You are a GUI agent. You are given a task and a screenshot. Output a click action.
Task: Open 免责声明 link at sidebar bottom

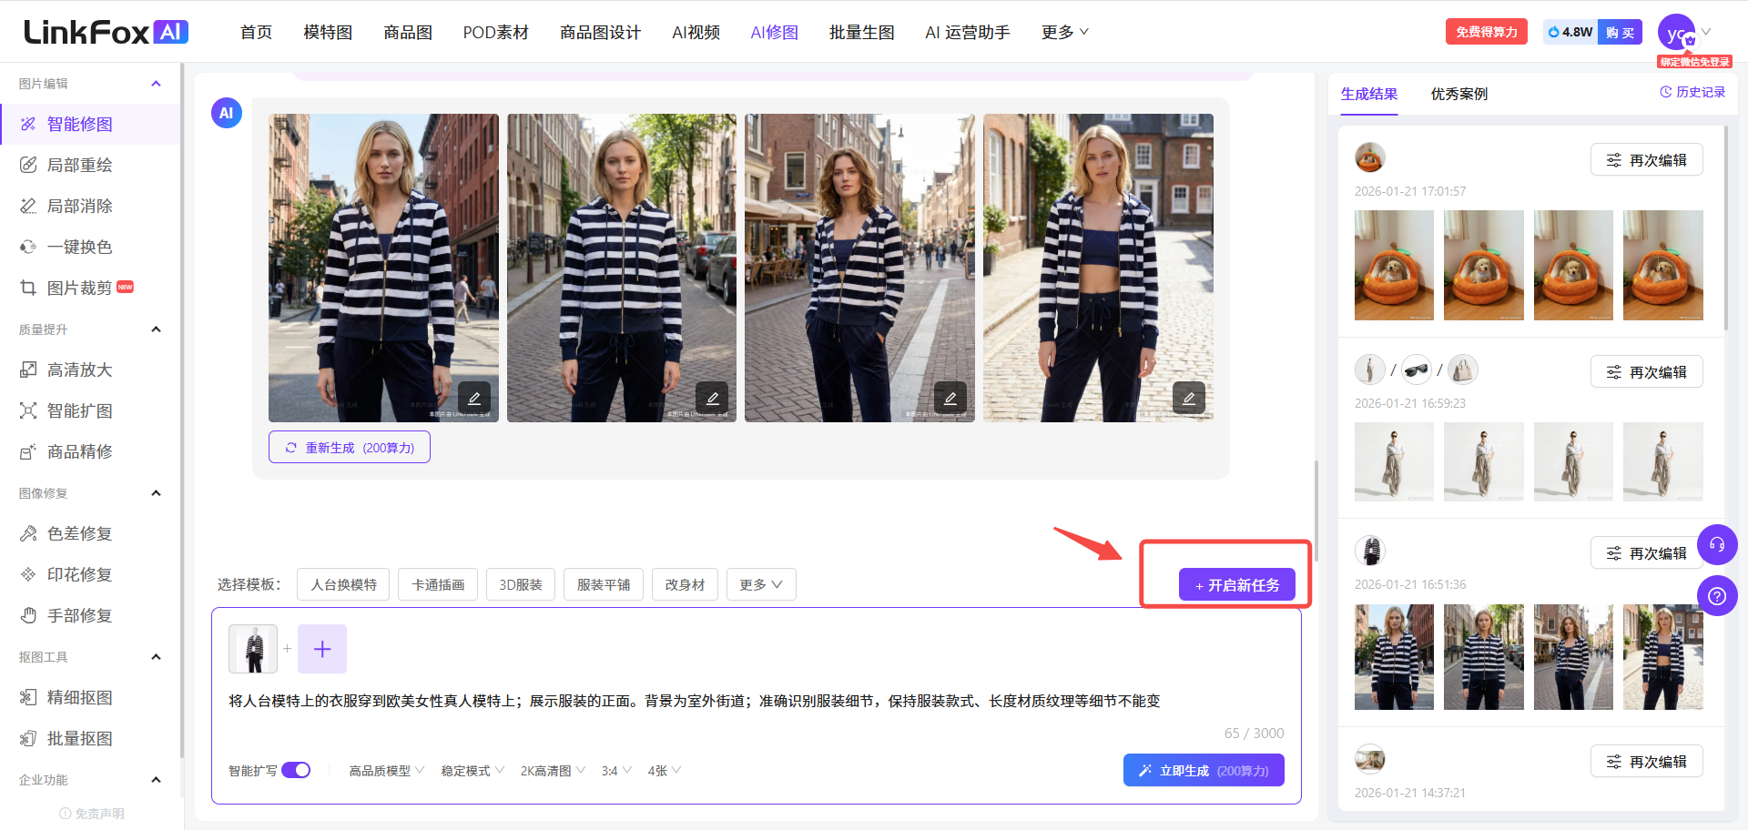(91, 814)
